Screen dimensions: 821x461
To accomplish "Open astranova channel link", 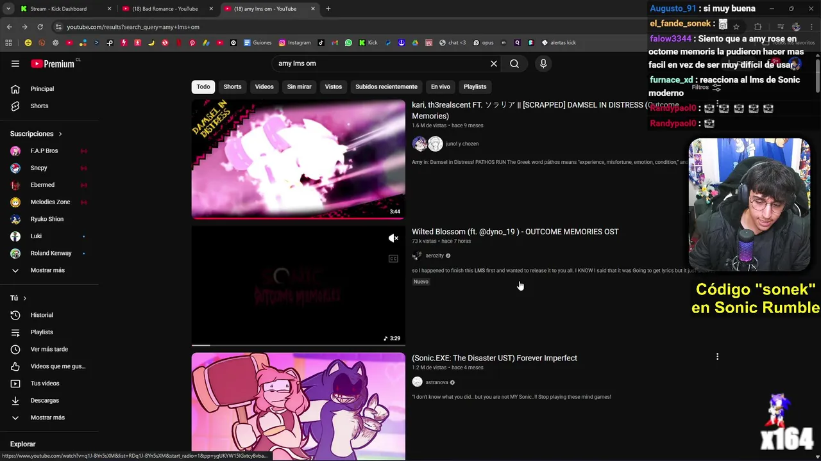I will point(437,382).
